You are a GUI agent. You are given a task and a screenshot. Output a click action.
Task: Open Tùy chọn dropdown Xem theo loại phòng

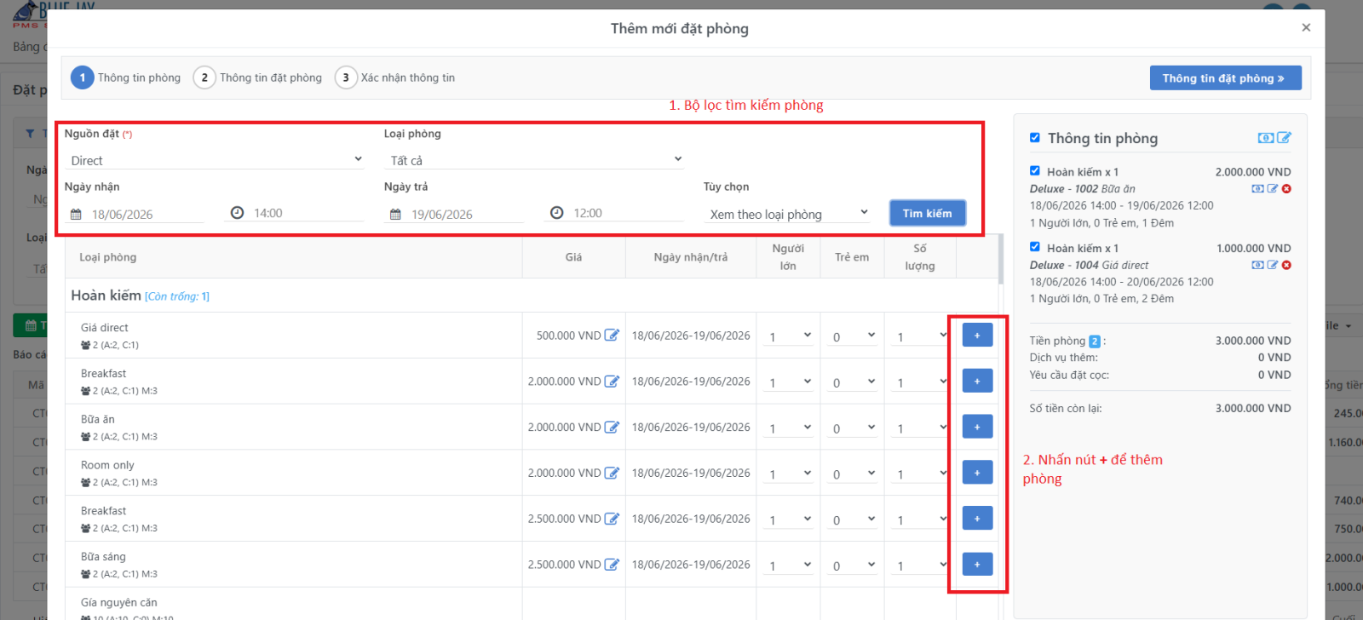pos(788,214)
